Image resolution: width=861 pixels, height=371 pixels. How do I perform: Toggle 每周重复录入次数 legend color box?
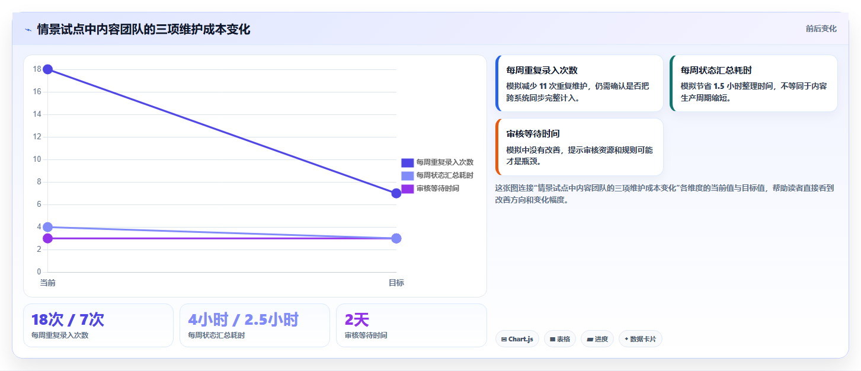pos(407,162)
